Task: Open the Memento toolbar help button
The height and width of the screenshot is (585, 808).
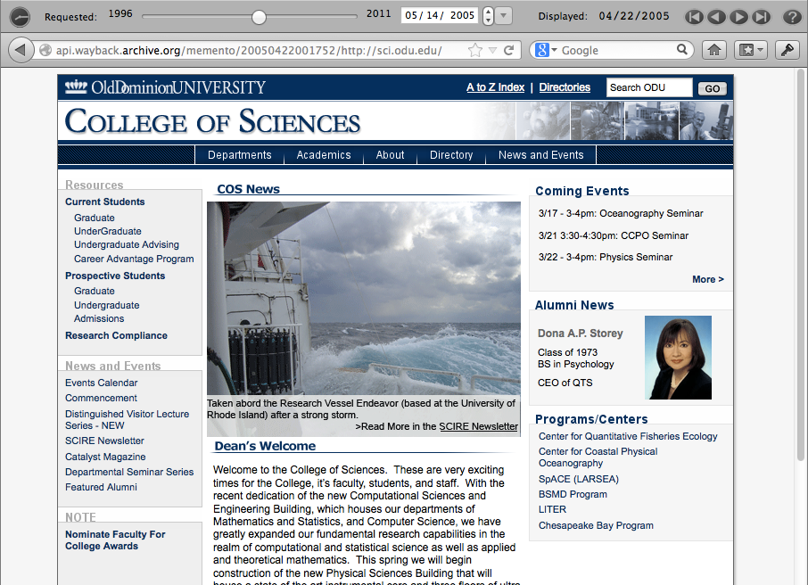Action: click(792, 17)
